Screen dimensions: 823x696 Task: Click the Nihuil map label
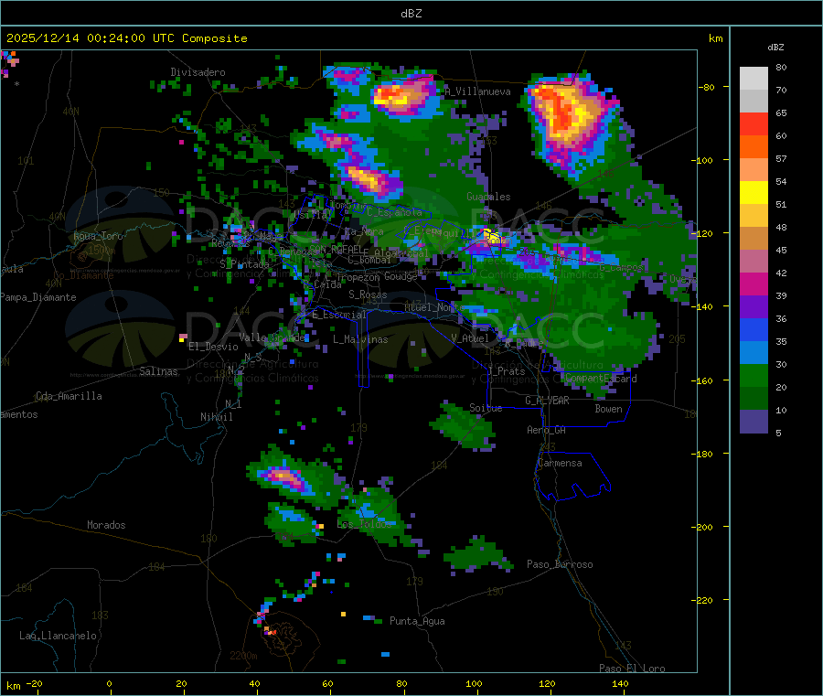pyautogui.click(x=217, y=417)
